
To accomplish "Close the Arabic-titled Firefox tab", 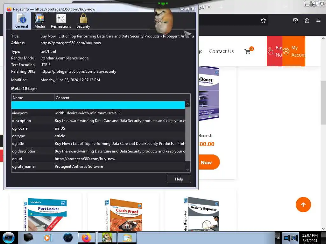I will pos(209,7).
